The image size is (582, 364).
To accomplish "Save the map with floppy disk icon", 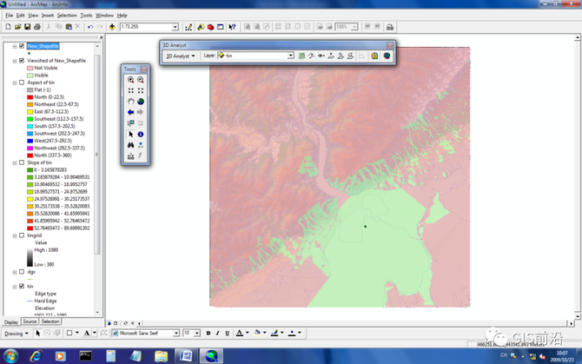I will coord(27,27).
